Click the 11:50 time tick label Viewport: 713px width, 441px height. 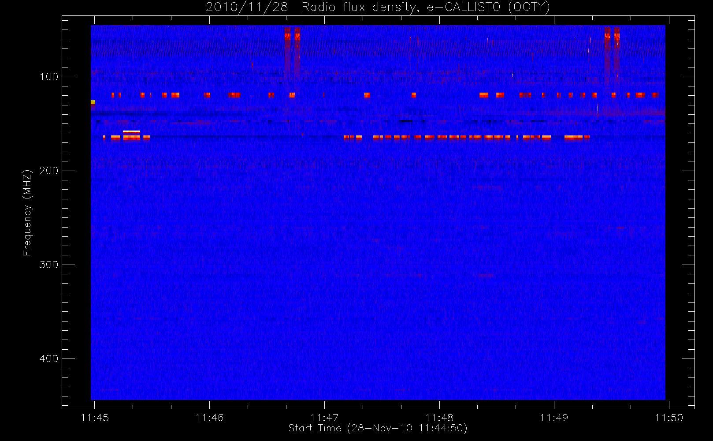669,418
